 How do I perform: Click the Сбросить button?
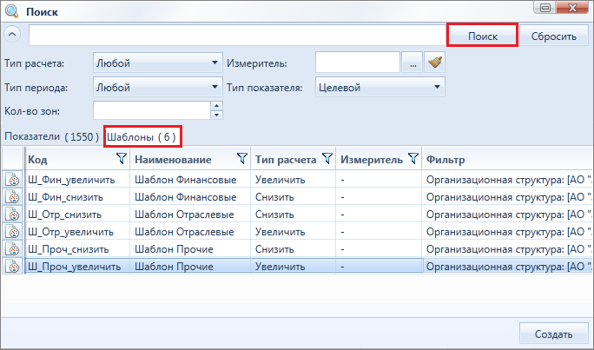coord(553,36)
